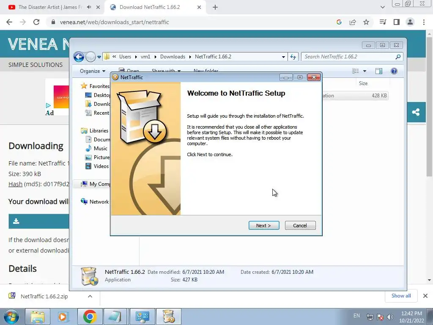This screenshot has height=325, width=433.
Task: Click the Explorer search magnifier icon
Action: coord(398,57)
